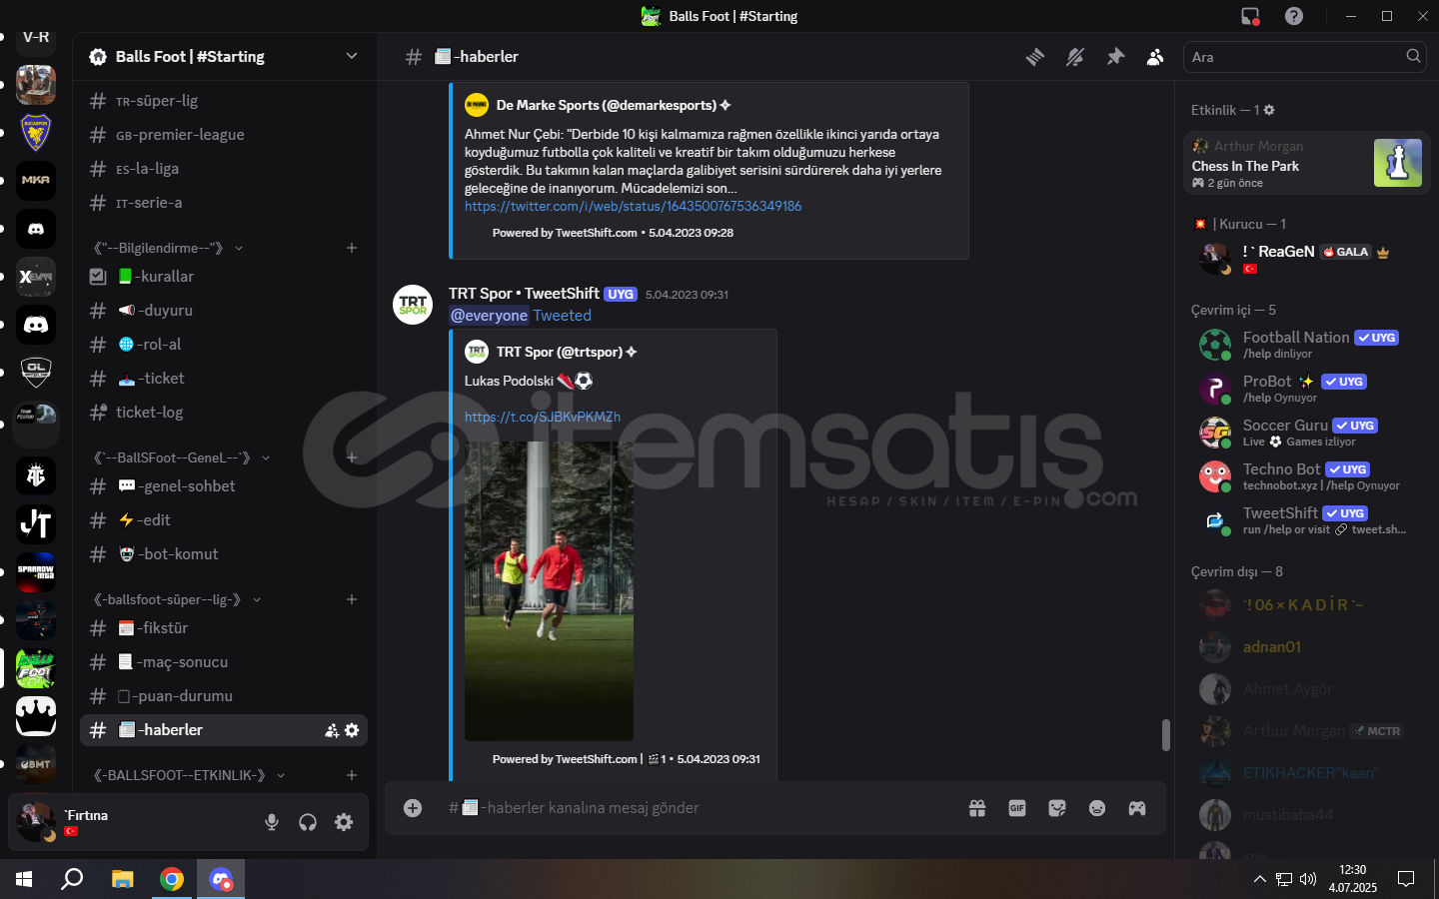This screenshot has width=1439, height=899.
Task: Open the edit channel
Action: point(224,520)
